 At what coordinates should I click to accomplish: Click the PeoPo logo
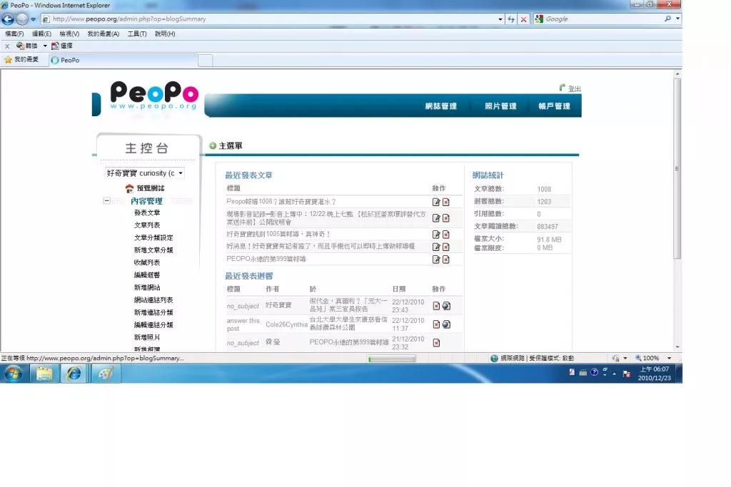(x=154, y=96)
